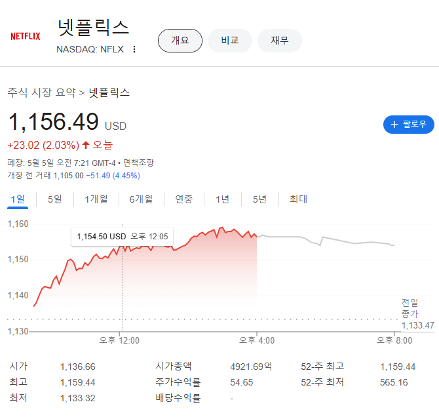Click the 최저 value 1,133.32
This screenshot has height=417, width=439.
pyautogui.click(x=78, y=398)
